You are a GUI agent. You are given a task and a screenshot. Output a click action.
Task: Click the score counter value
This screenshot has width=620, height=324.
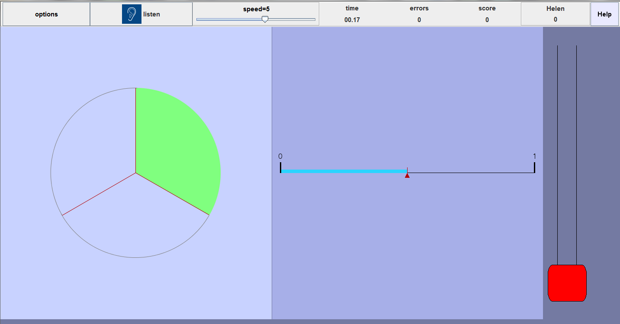pos(487,19)
